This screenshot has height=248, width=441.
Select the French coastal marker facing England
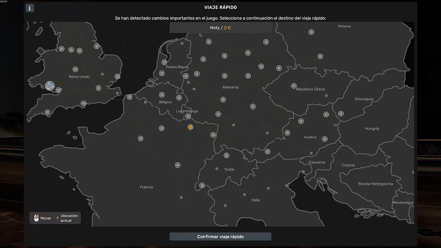pyautogui.click(x=130, y=97)
